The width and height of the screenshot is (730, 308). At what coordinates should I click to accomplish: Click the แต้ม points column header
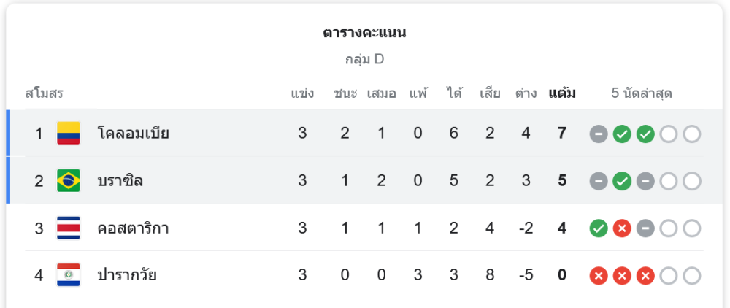tap(562, 93)
